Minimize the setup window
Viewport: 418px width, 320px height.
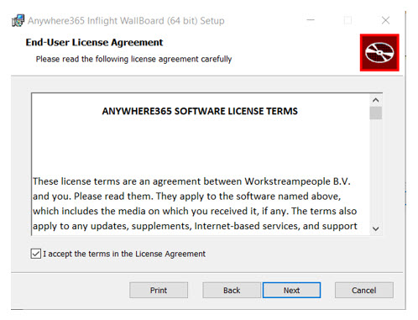pos(311,20)
